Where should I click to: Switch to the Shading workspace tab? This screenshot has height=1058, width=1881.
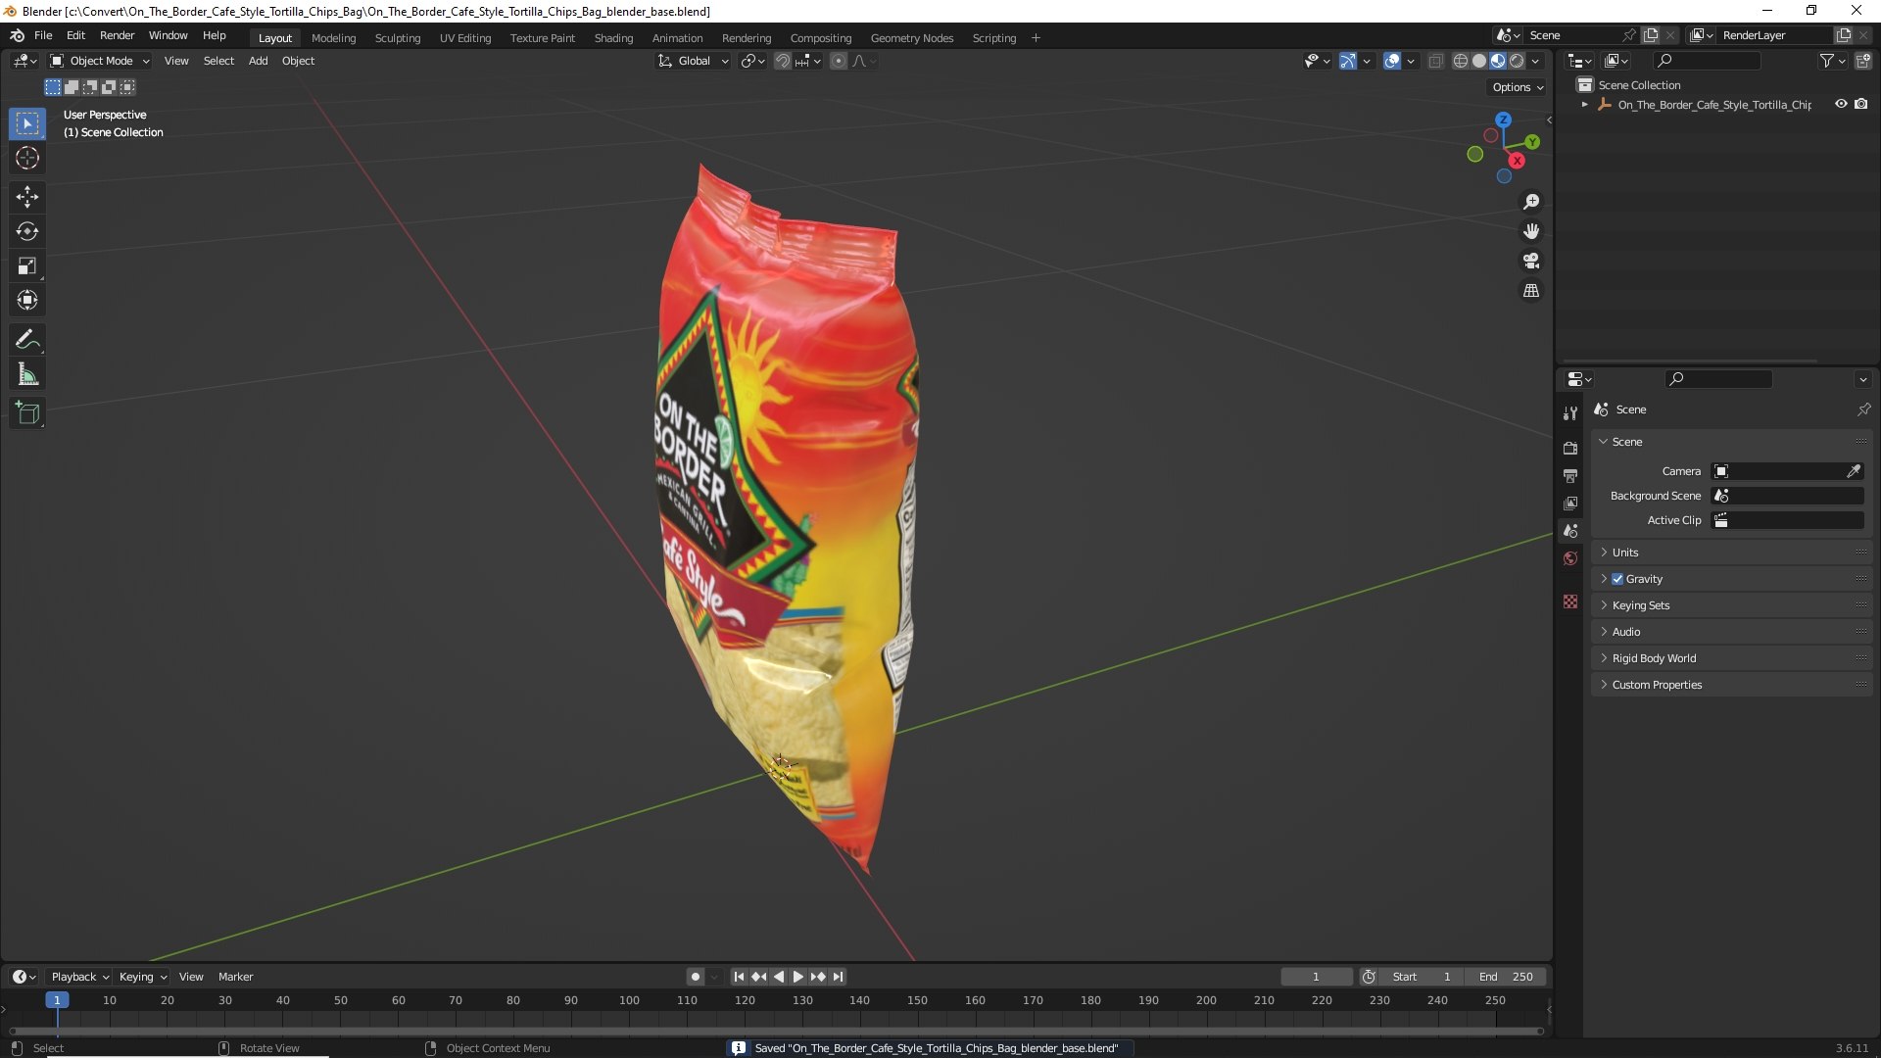point(613,38)
